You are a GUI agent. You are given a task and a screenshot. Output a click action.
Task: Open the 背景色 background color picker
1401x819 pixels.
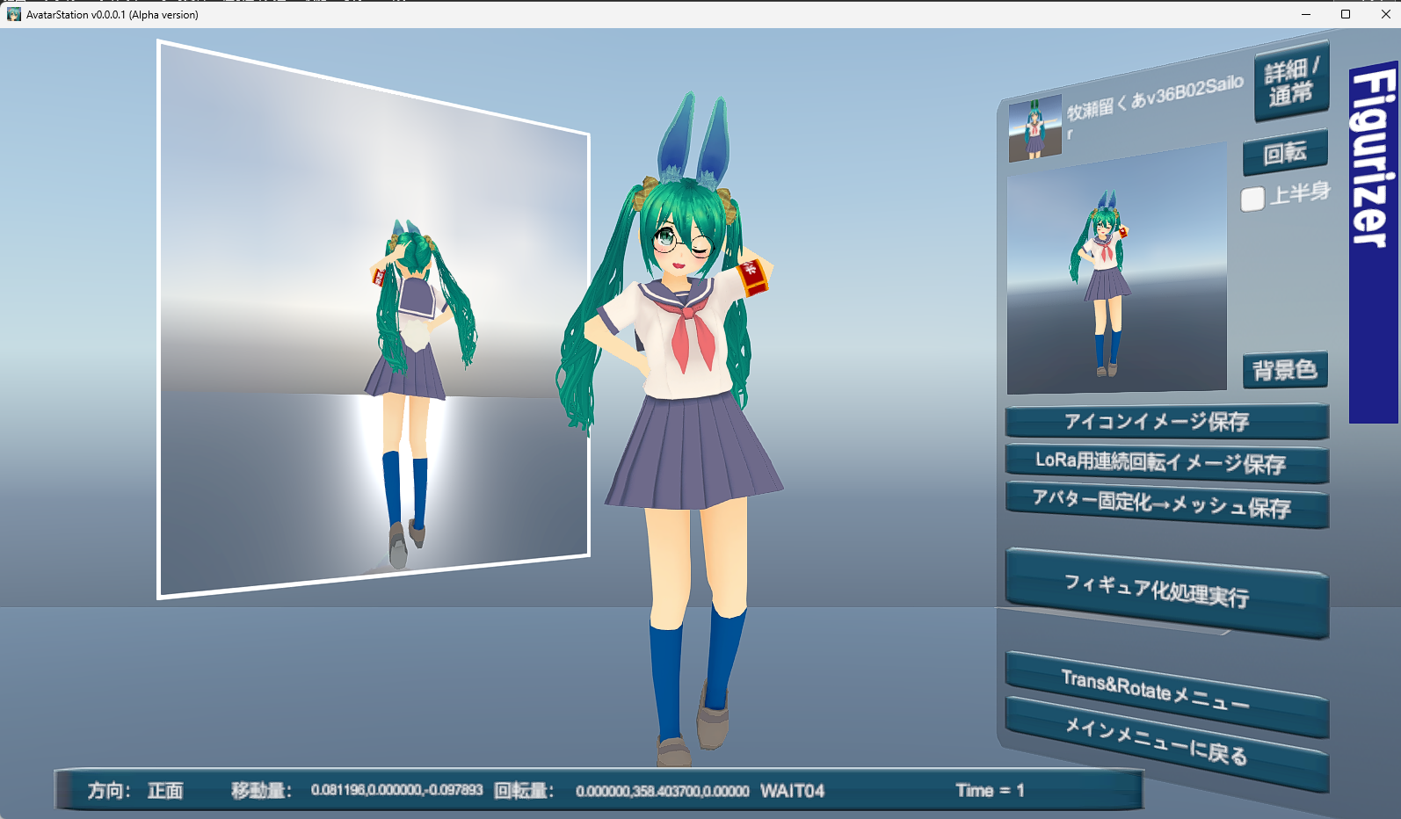pos(1284,370)
